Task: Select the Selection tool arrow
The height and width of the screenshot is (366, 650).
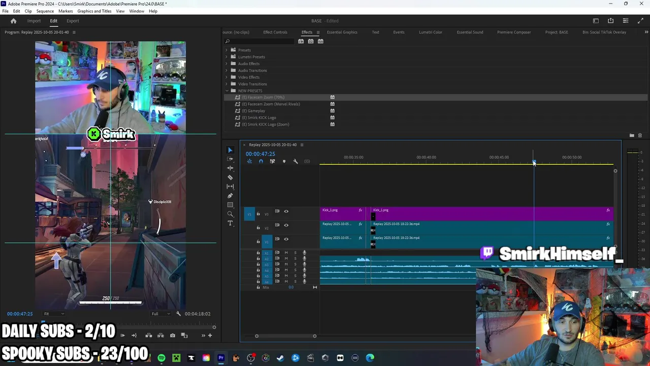Action: click(x=230, y=150)
